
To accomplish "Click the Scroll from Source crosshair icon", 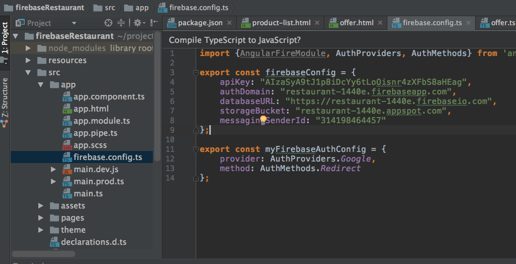I will pos(108,23).
